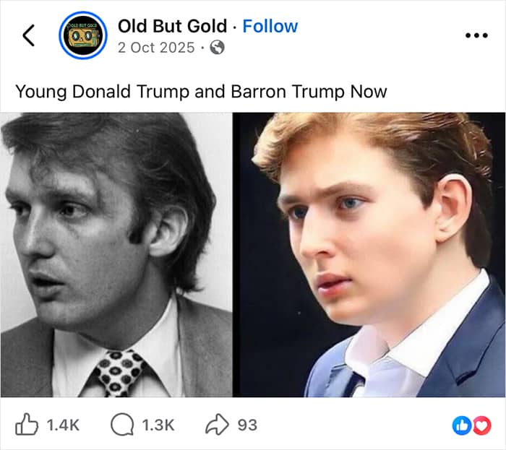Click the blue suit jacket in right photo

(463, 354)
